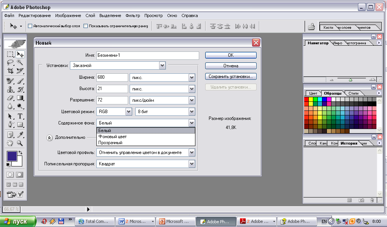Open the RGB color mode dropdown
This screenshot has width=387, height=227.
pyautogui.click(x=128, y=112)
